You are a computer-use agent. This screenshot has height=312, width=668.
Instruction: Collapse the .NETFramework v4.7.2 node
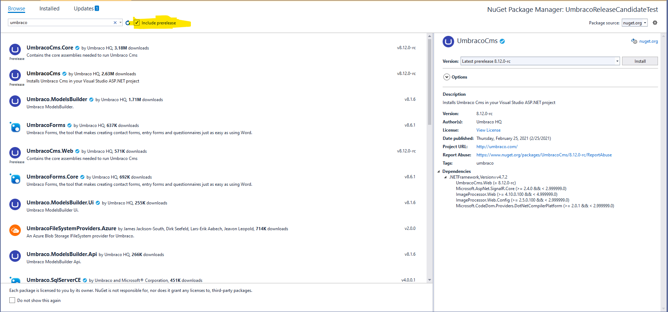[446, 177]
